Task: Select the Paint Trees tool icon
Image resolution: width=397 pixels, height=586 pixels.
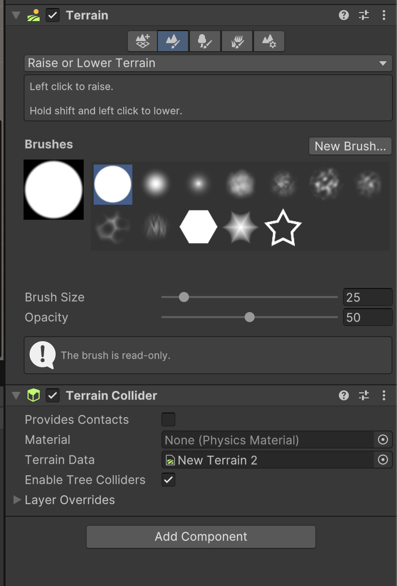Action: pos(205,41)
